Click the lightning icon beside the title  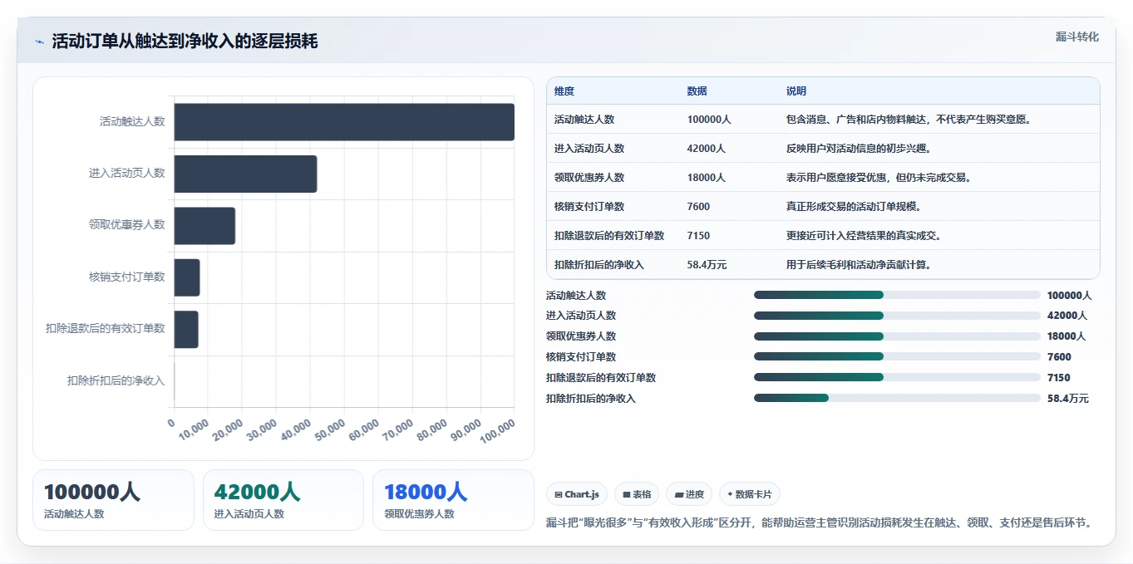(x=40, y=42)
